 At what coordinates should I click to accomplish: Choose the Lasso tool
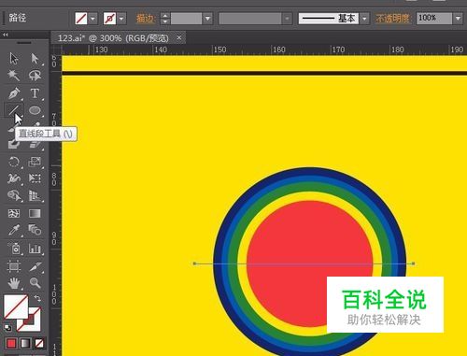[35, 76]
